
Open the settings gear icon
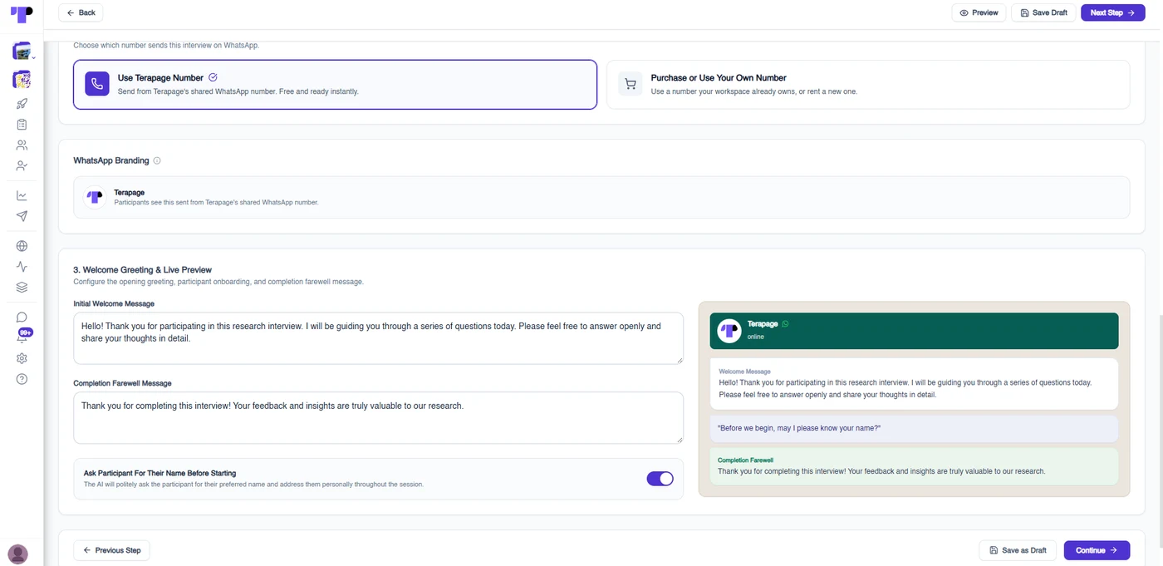[x=22, y=358]
